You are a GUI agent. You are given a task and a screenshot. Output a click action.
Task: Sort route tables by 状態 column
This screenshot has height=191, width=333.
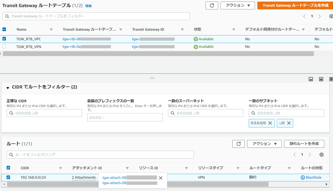(x=233, y=30)
